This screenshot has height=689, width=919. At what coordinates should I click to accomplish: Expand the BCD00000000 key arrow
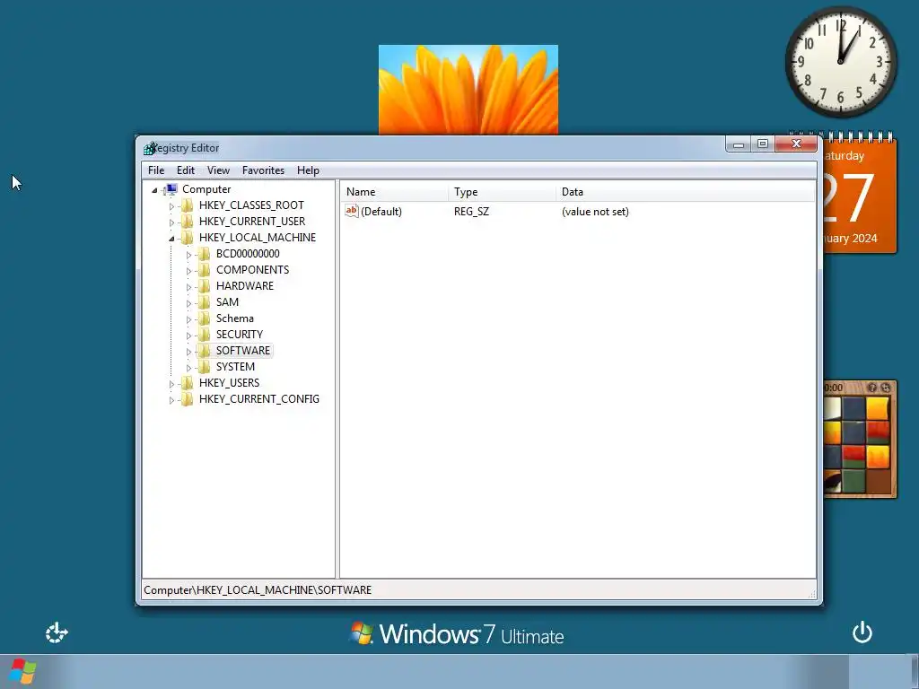(x=188, y=255)
